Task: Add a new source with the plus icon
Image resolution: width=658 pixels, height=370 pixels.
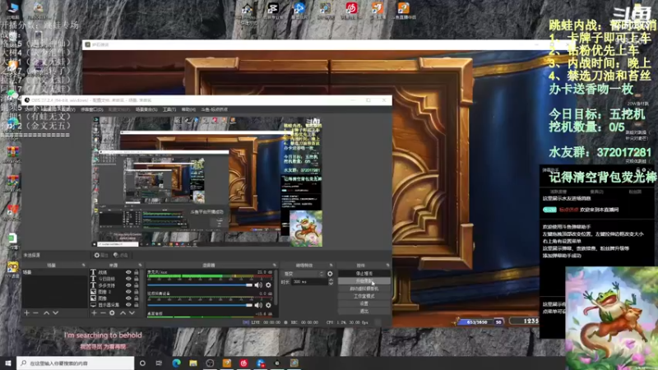Action: [94, 313]
